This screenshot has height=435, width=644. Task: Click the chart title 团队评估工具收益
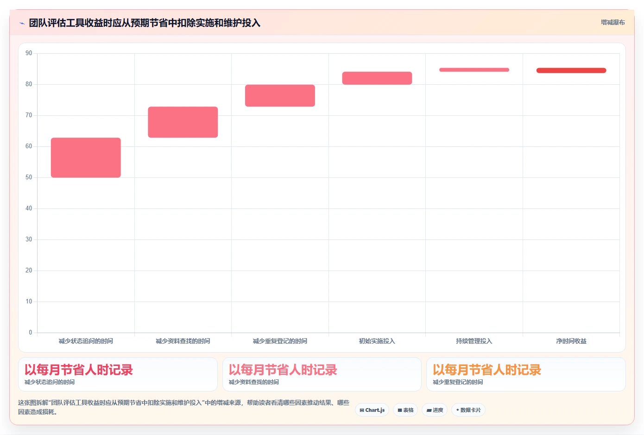coord(145,23)
